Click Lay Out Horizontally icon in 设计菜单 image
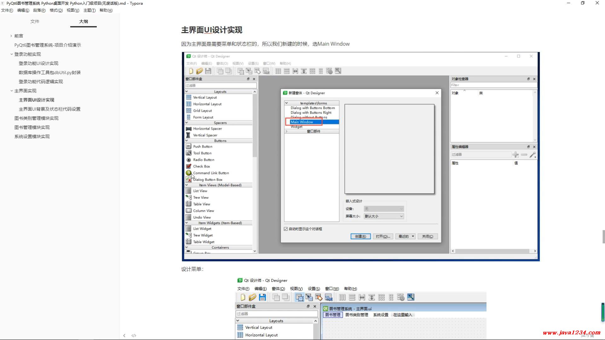 [x=342, y=297]
